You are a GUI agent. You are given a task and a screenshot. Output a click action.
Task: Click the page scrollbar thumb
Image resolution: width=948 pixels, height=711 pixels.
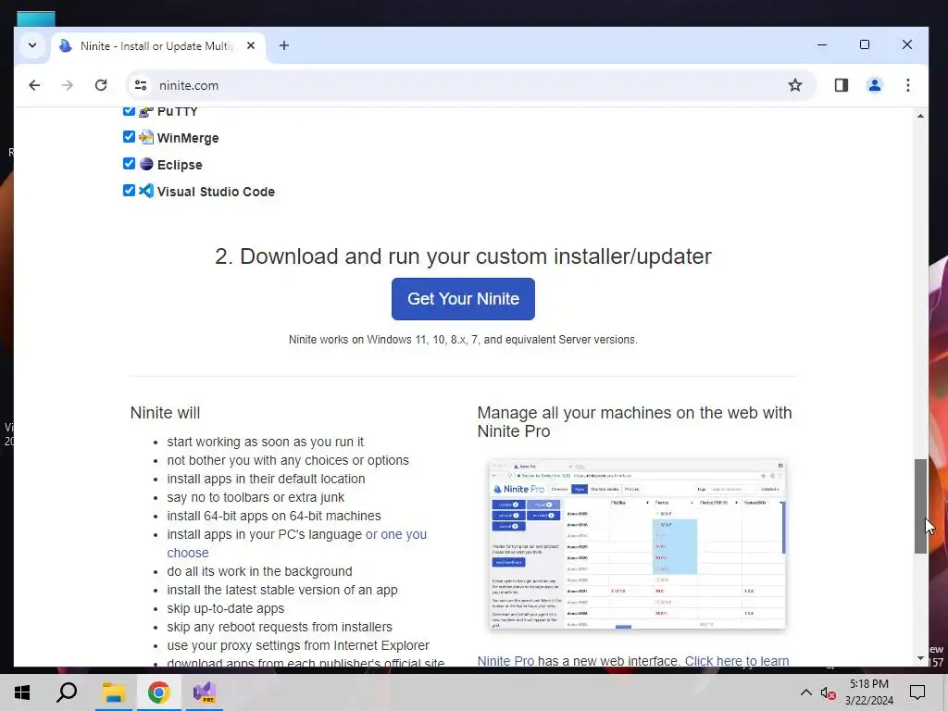coord(920,506)
